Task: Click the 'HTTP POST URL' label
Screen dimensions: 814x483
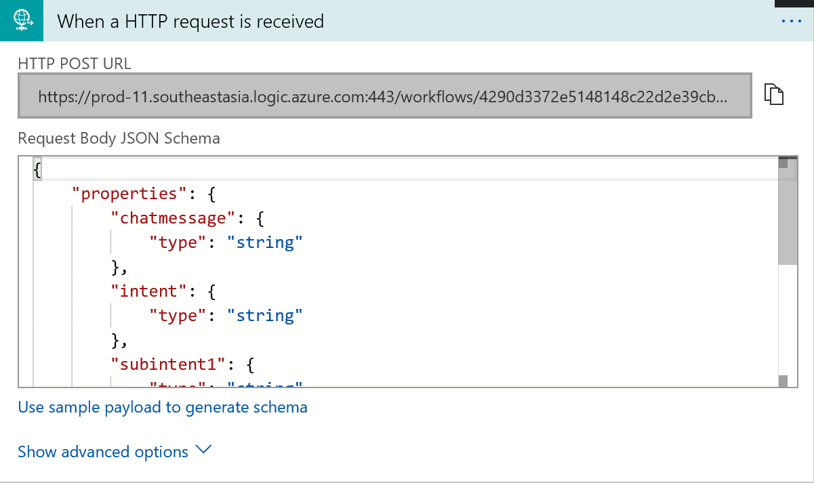Action: [75, 64]
